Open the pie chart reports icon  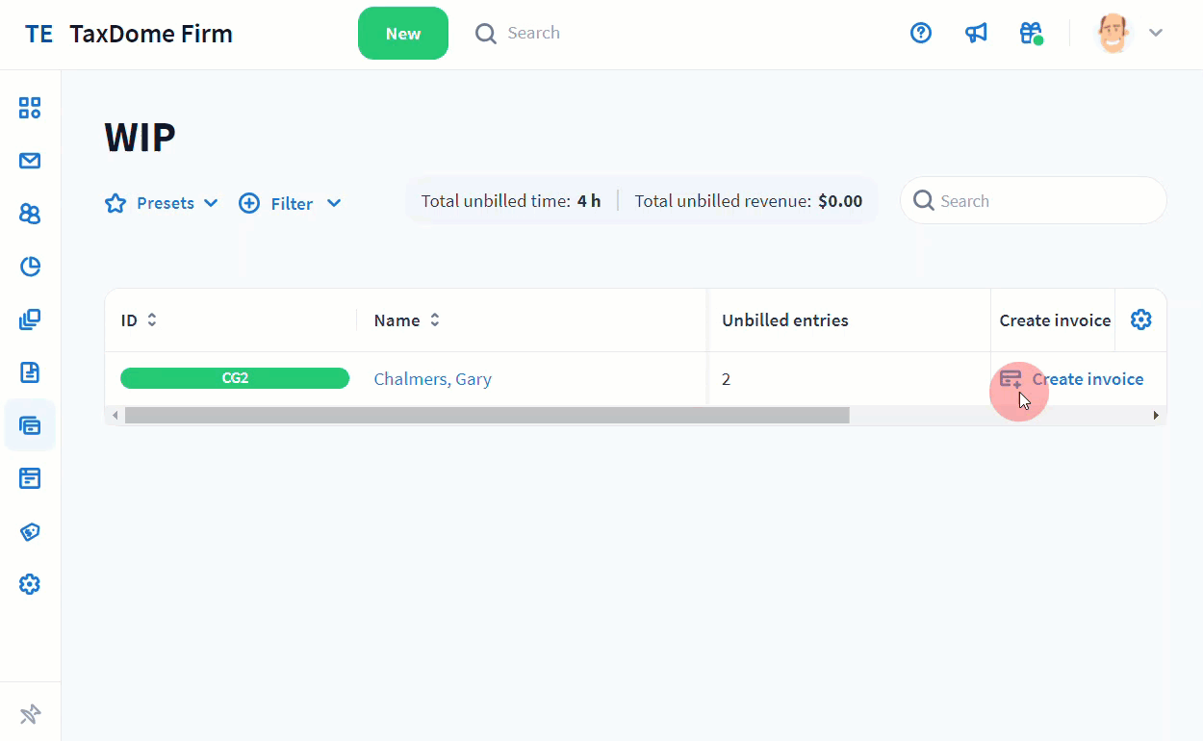coord(30,267)
